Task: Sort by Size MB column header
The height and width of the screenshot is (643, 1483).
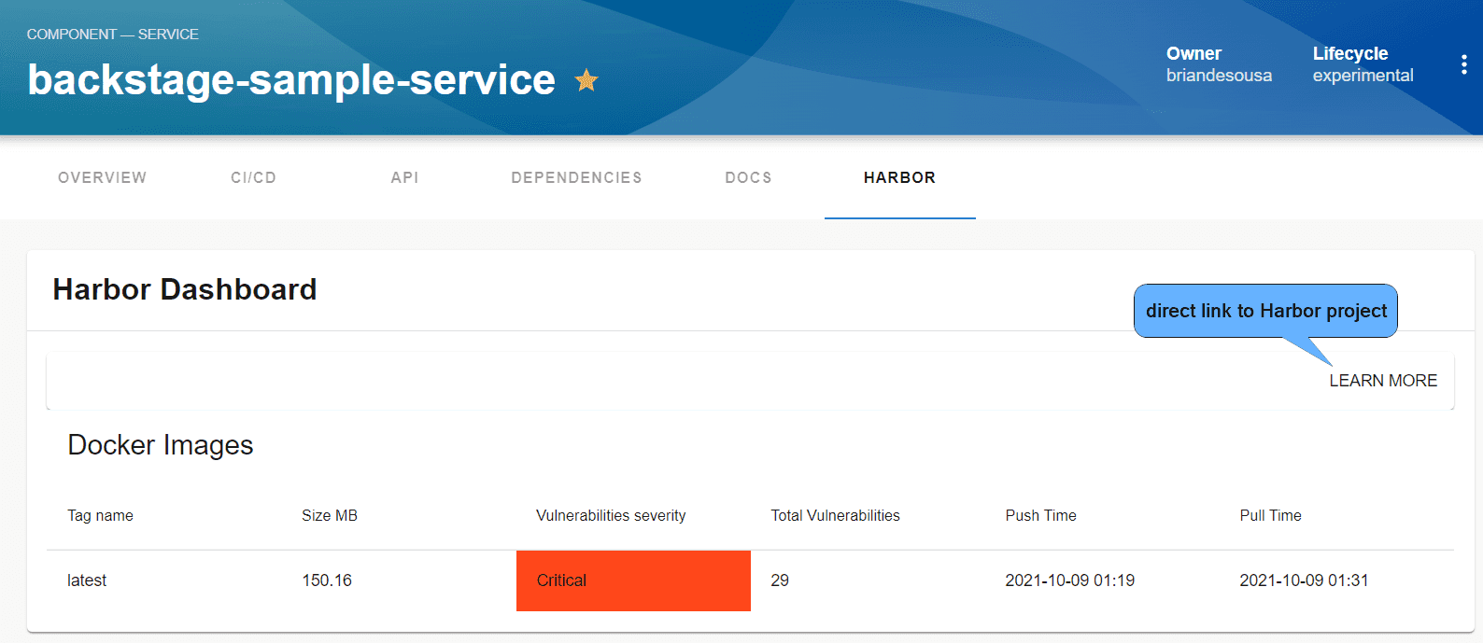Action: tap(330, 515)
